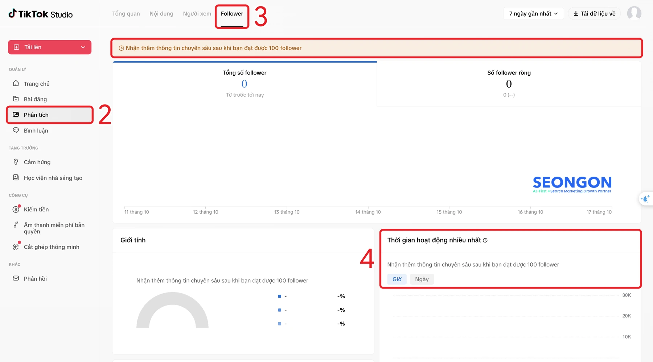Click the scissors icon for Cắt ghép thông minh
653x362 pixels.
[16, 247]
